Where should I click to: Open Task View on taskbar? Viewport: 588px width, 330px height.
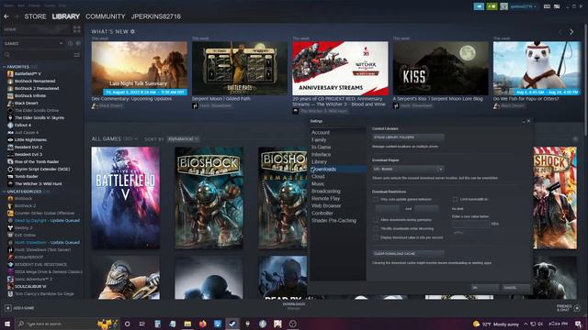click(x=142, y=324)
